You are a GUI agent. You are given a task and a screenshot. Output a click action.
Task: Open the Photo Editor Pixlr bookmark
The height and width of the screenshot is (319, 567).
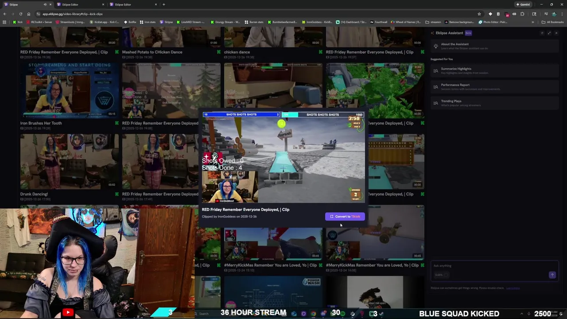[x=493, y=22]
